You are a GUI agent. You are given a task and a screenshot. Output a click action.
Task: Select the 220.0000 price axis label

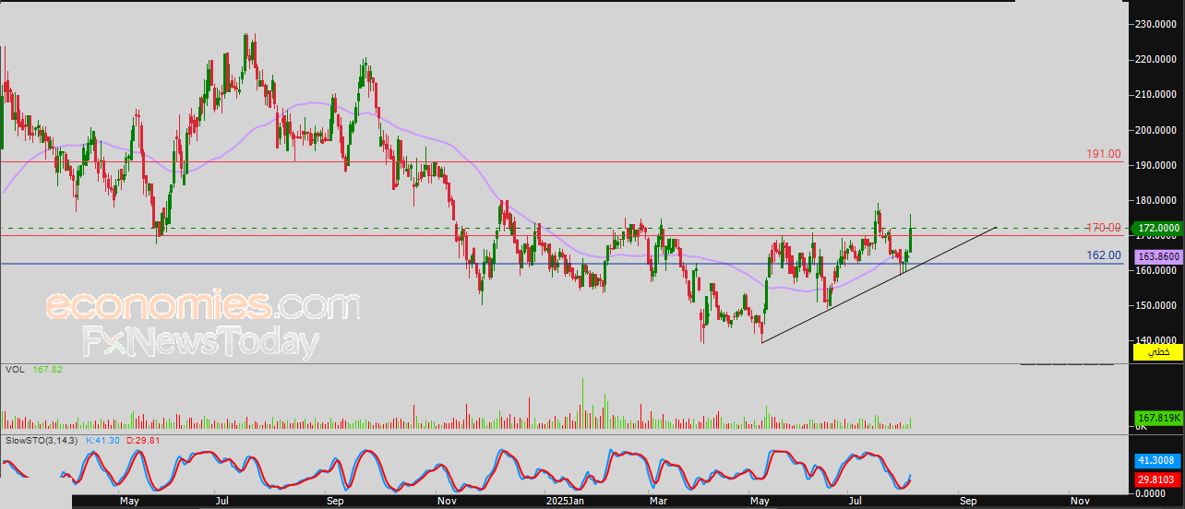pyautogui.click(x=1156, y=59)
